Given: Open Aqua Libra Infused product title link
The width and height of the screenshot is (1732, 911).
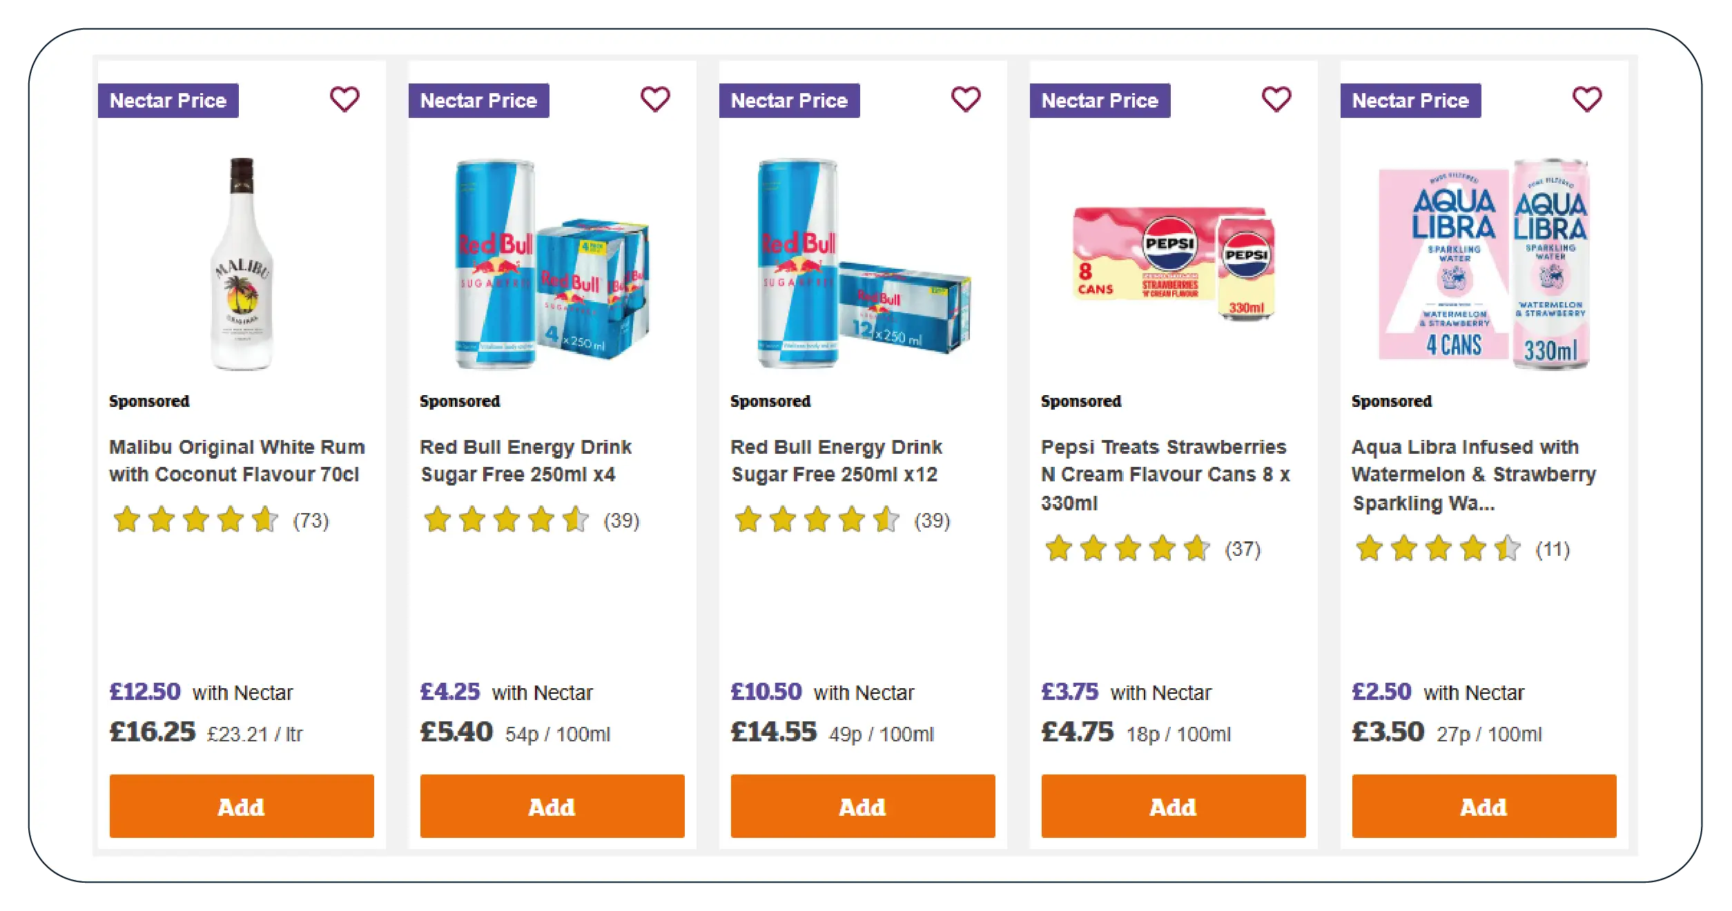Looking at the screenshot, I should point(1473,474).
